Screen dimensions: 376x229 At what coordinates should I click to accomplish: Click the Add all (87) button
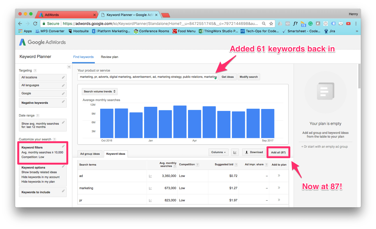point(278,152)
